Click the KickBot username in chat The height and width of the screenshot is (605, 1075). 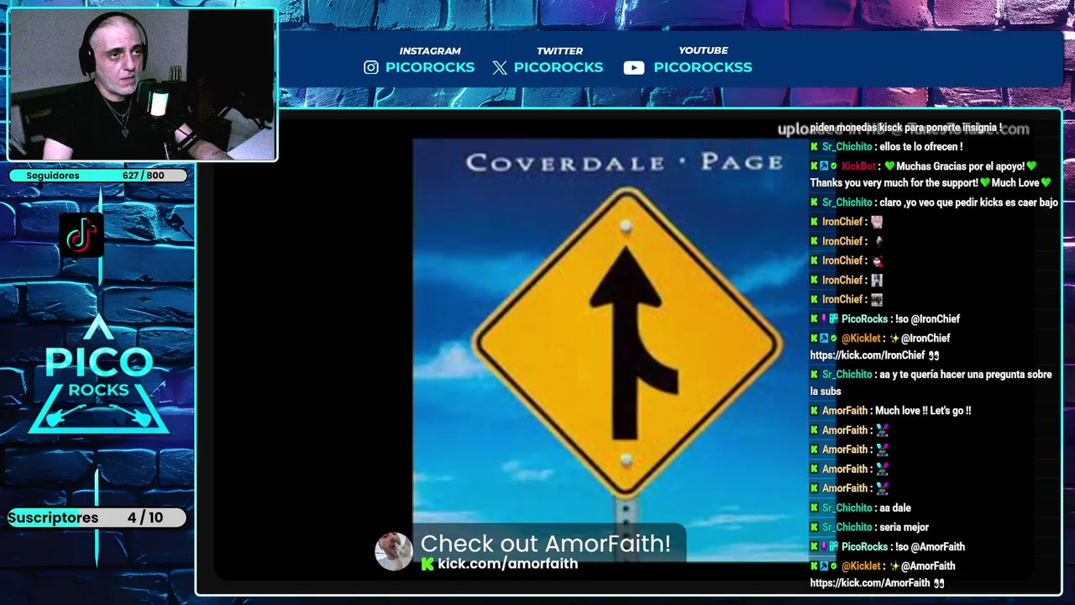[x=858, y=166]
